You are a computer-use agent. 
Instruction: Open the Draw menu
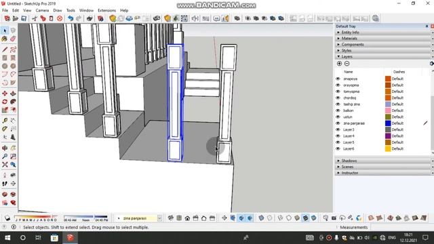tap(58, 10)
